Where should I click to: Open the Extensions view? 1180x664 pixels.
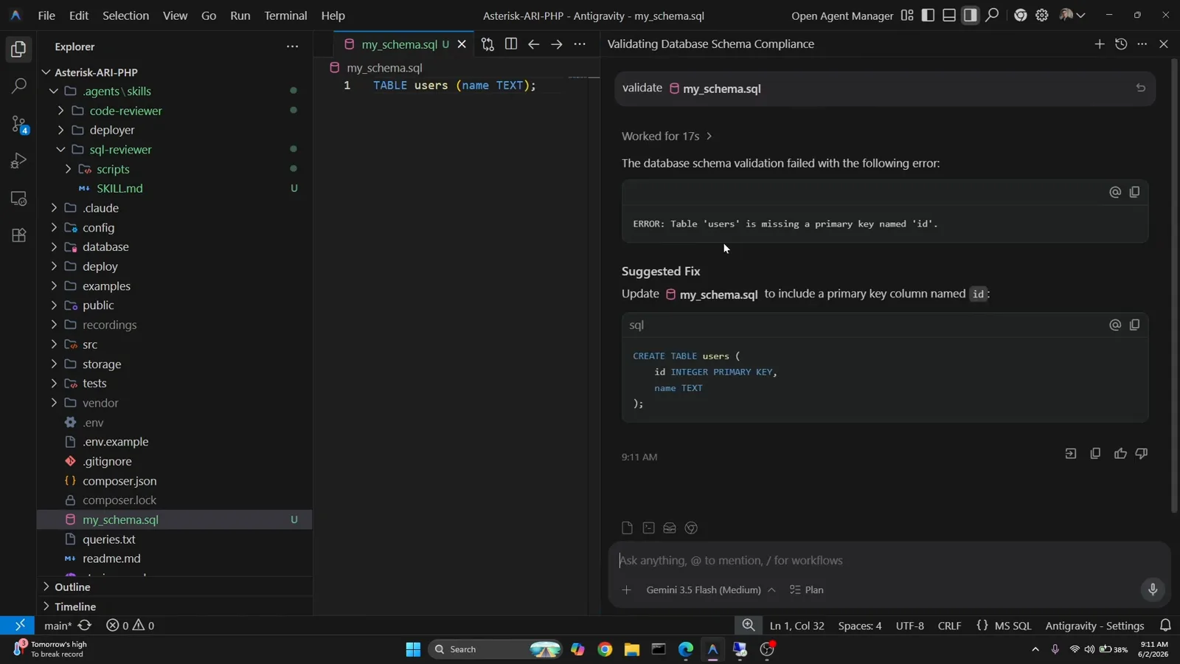click(x=18, y=235)
